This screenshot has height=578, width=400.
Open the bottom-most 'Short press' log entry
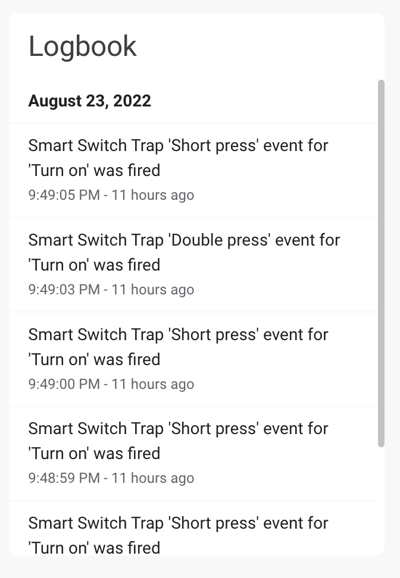tap(178, 535)
